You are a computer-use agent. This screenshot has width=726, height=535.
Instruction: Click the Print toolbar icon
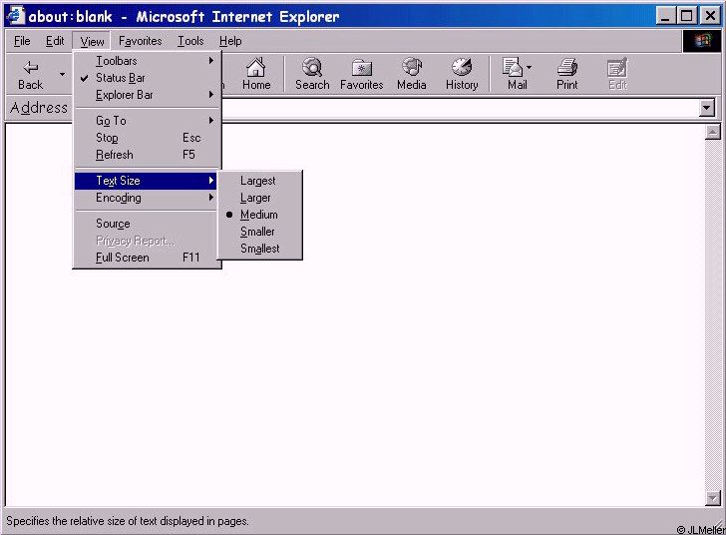(x=567, y=67)
